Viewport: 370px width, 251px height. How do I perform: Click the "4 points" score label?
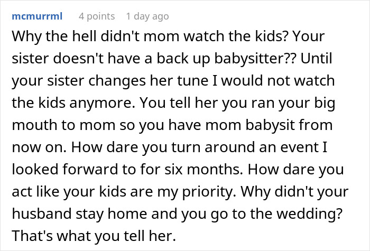pyautogui.click(x=96, y=16)
